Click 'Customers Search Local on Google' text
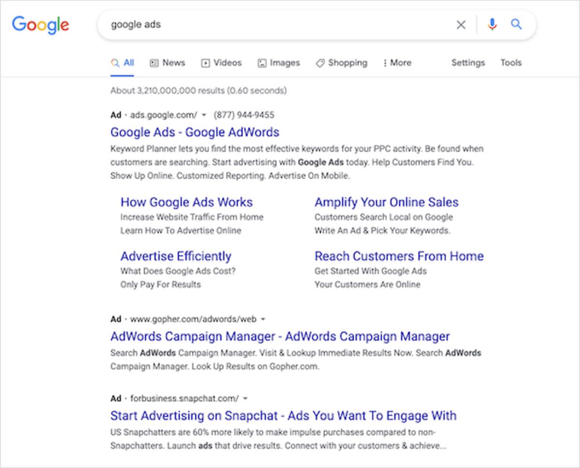Screen dimensions: 580x468 [x=384, y=217]
